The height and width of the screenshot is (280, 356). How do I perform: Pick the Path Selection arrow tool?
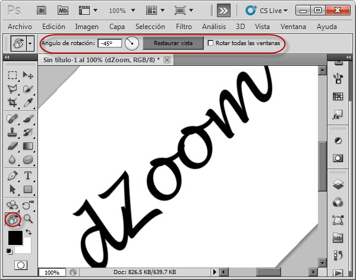coord(12,189)
